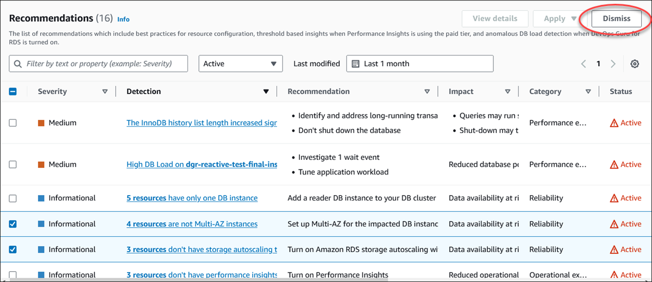Uncheck the Multi-AZ instances row checkbox
Image resolution: width=652 pixels, height=282 pixels.
[x=13, y=224]
